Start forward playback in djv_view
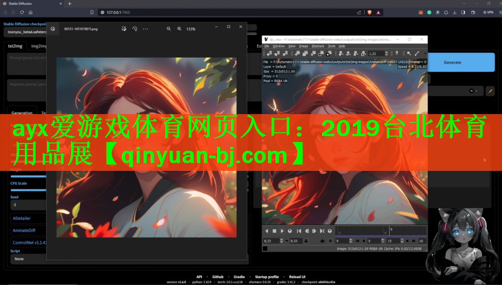 point(282,231)
